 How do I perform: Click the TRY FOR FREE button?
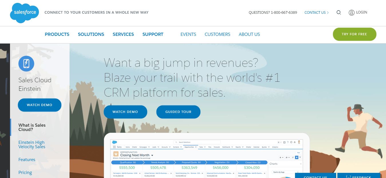[355, 34]
